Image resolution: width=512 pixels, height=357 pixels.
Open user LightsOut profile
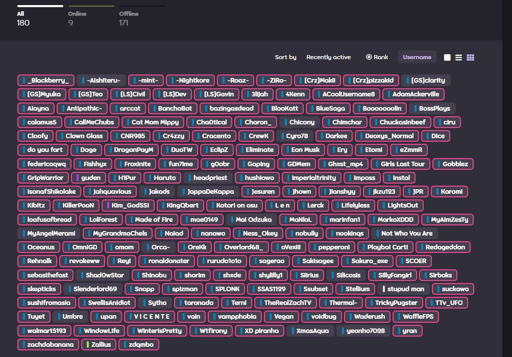click(x=400, y=205)
